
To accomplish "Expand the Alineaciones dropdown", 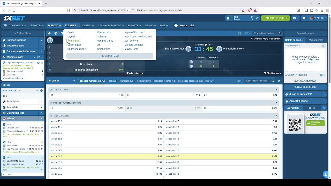I will pos(135,73).
